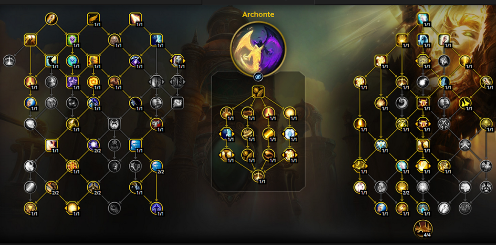Select the final crown talent of Archonte tree
The height and width of the screenshot is (245, 496).
[258, 176]
